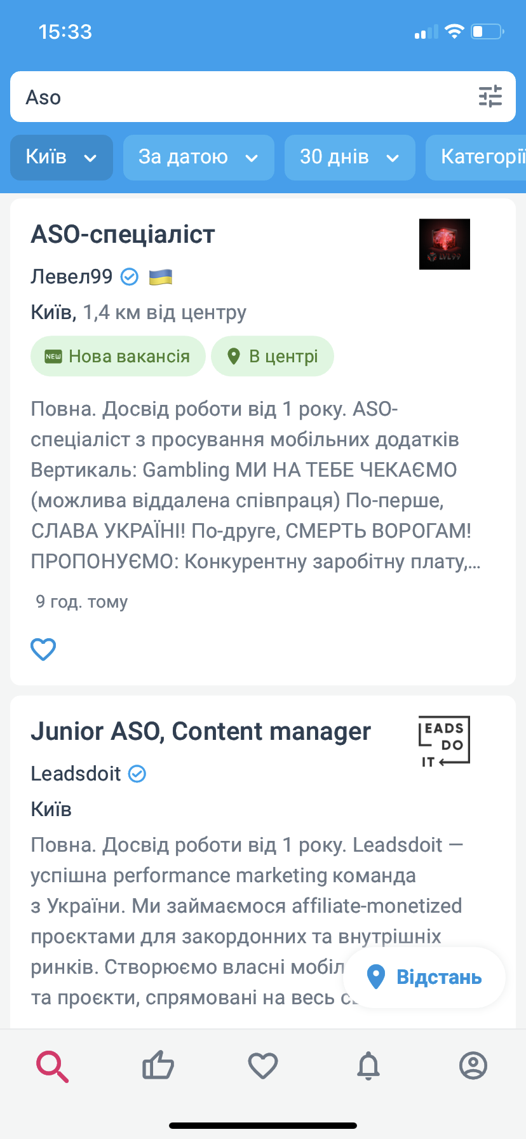Viewport: 526px width, 1139px height.
Task: Expand the 30 днів period dropdown
Action: point(349,157)
